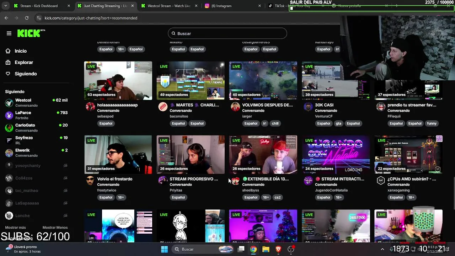Open sebaspod stream thumbnail
Viewport: 455px width, 256px height.
(x=118, y=81)
